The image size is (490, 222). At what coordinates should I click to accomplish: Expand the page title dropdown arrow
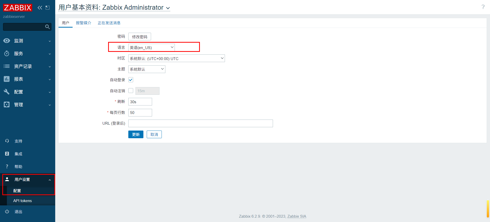pos(168,8)
